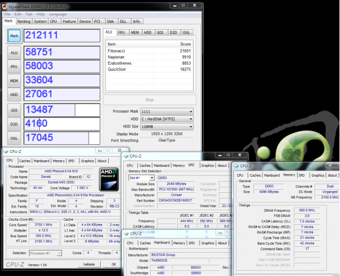Screen dimensions: 340x276
Task: Switch to the Device tab
Action: point(85,21)
